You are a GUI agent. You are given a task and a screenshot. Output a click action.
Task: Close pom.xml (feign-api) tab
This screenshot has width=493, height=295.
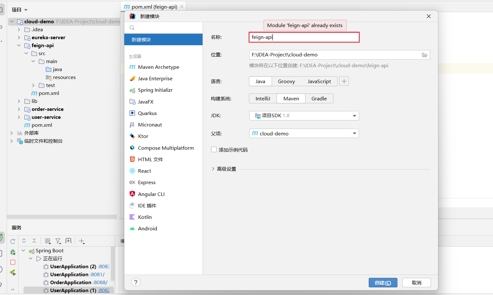[182, 7]
